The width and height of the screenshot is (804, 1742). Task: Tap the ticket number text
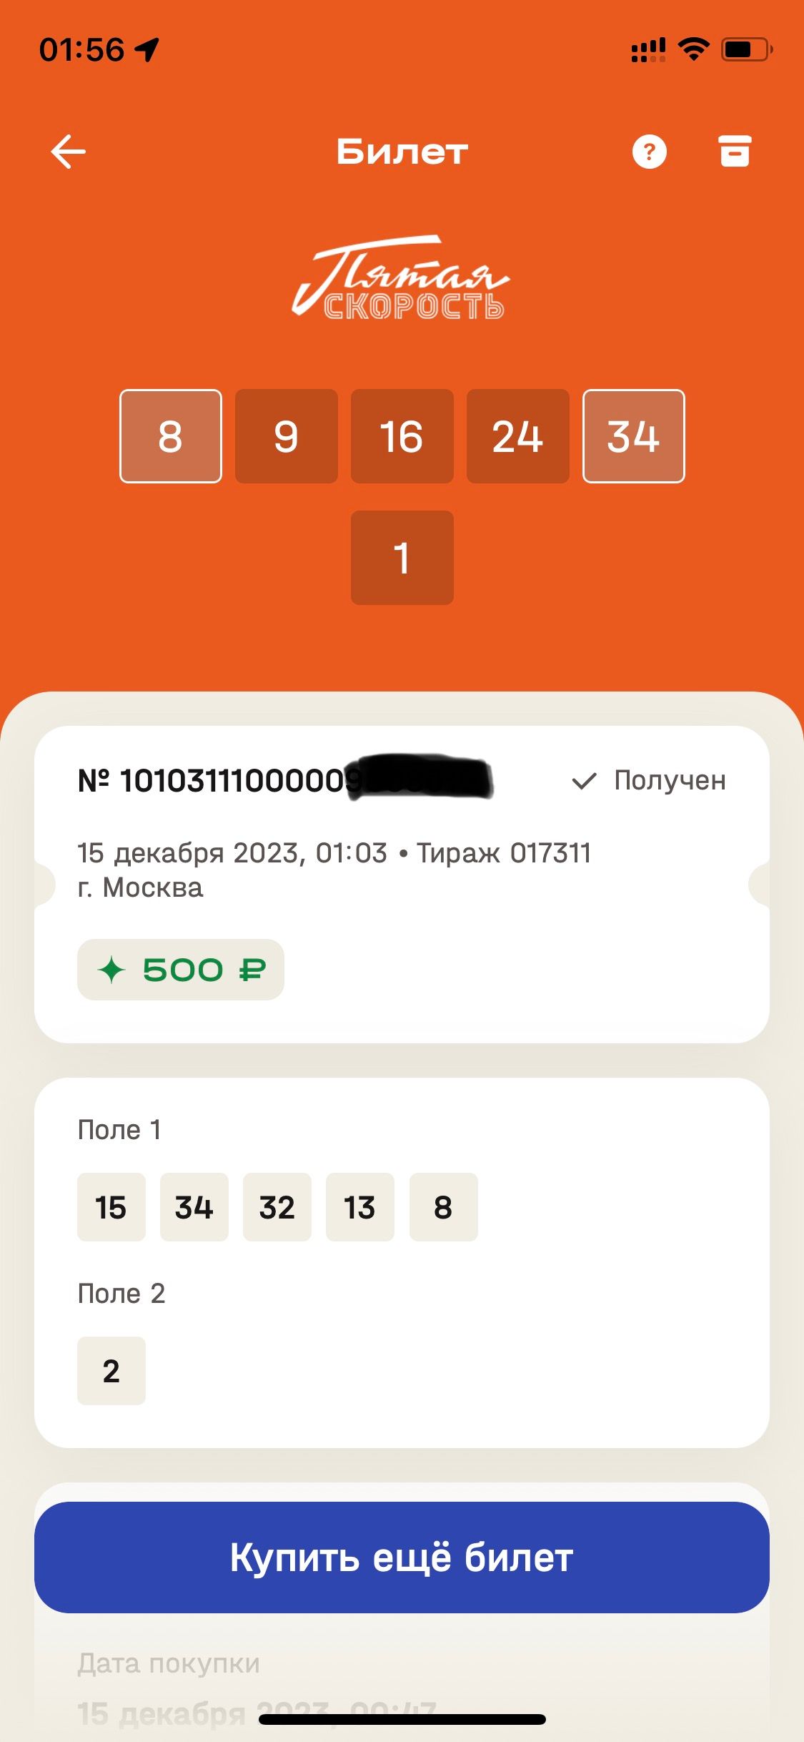(284, 780)
